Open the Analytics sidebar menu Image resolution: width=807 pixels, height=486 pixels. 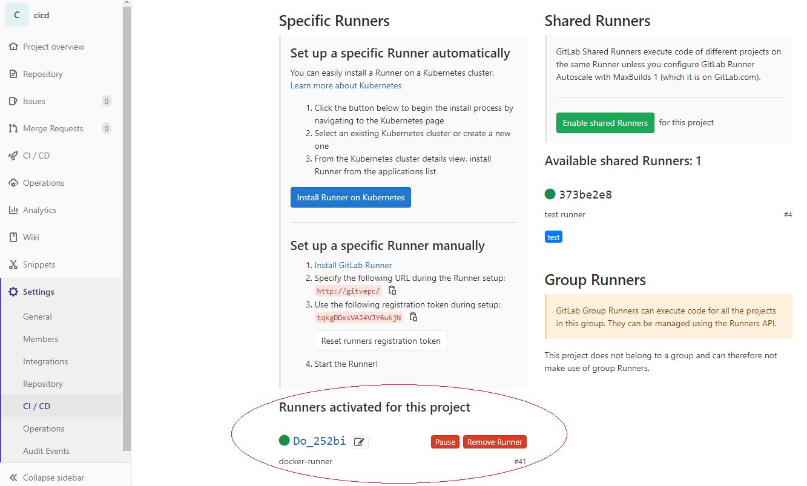(x=39, y=210)
